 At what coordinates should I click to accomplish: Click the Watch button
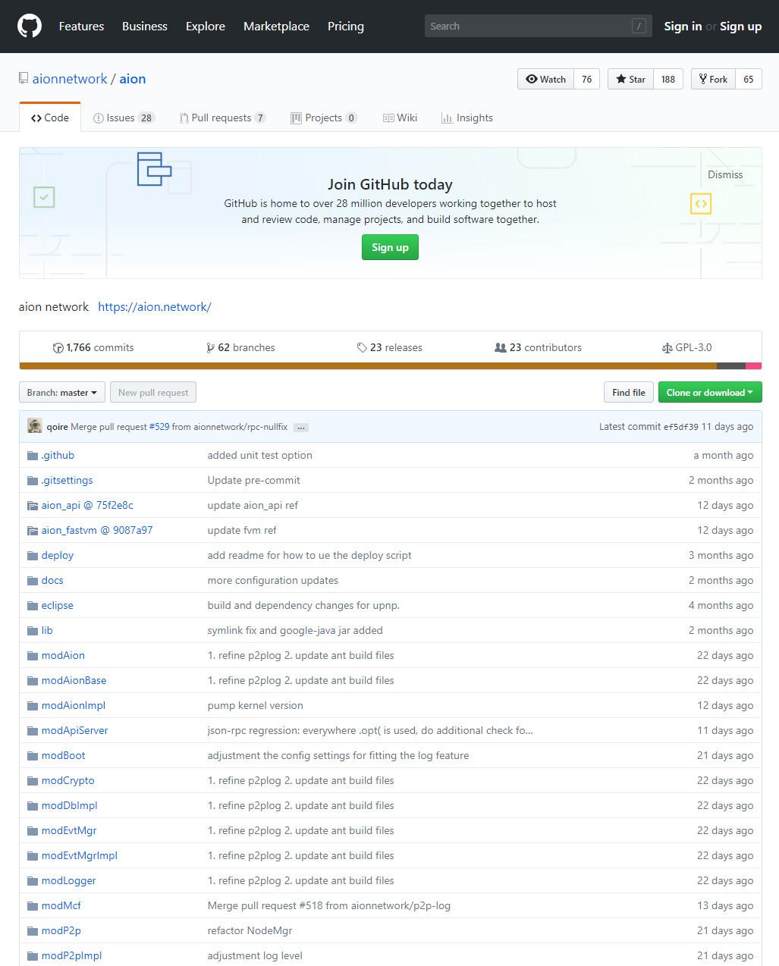546,79
